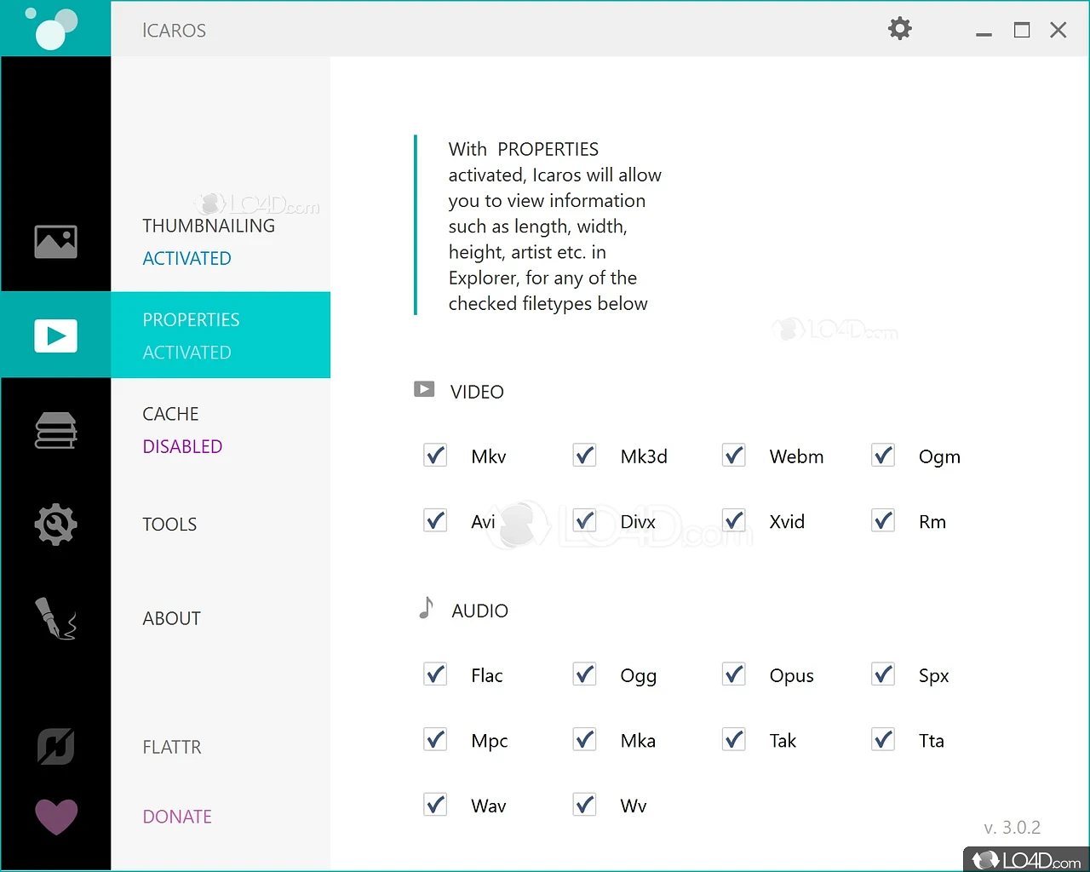Image resolution: width=1090 pixels, height=872 pixels.
Task: Open the ABOUT page label
Action: coord(171,618)
